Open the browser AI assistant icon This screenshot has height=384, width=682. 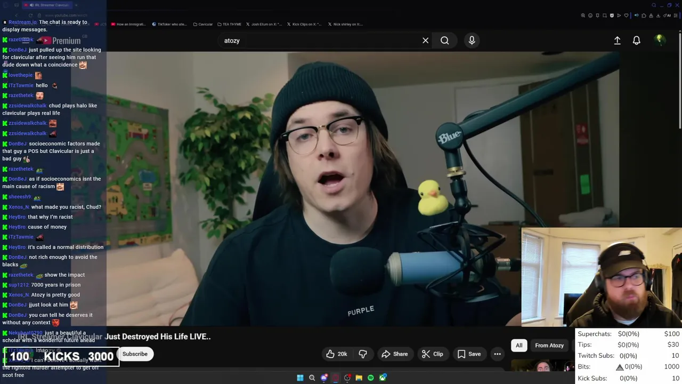pos(667,15)
